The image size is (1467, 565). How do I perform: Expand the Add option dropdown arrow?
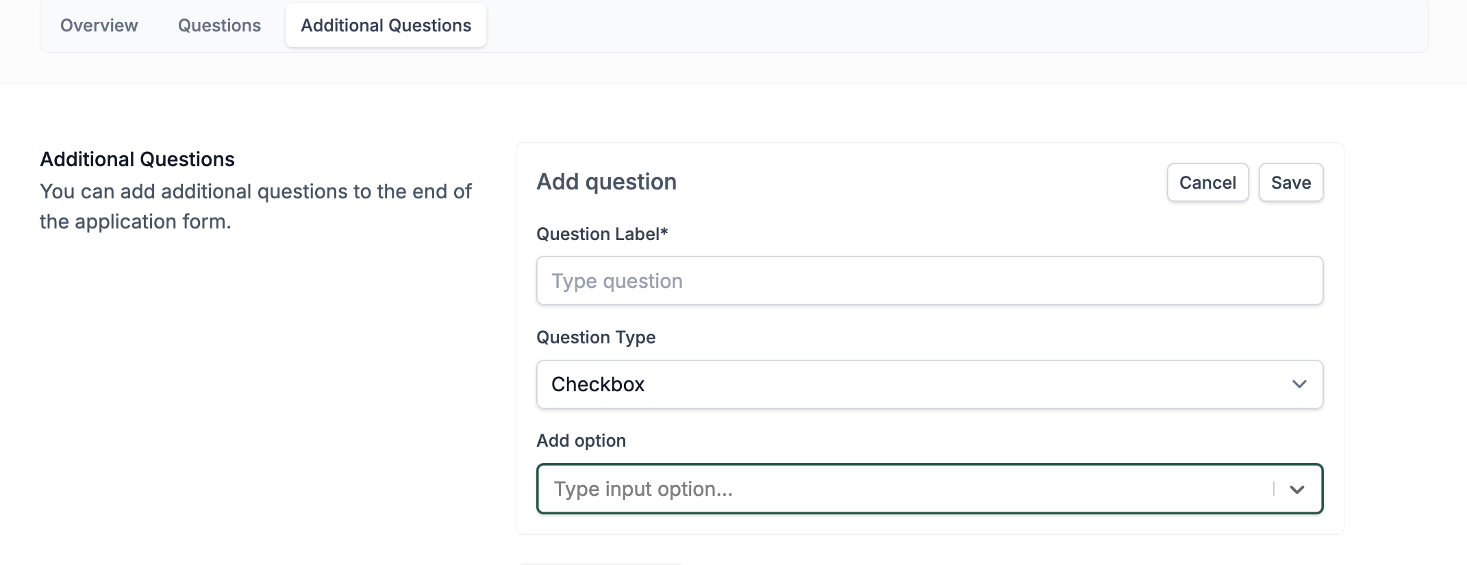pyautogui.click(x=1297, y=489)
